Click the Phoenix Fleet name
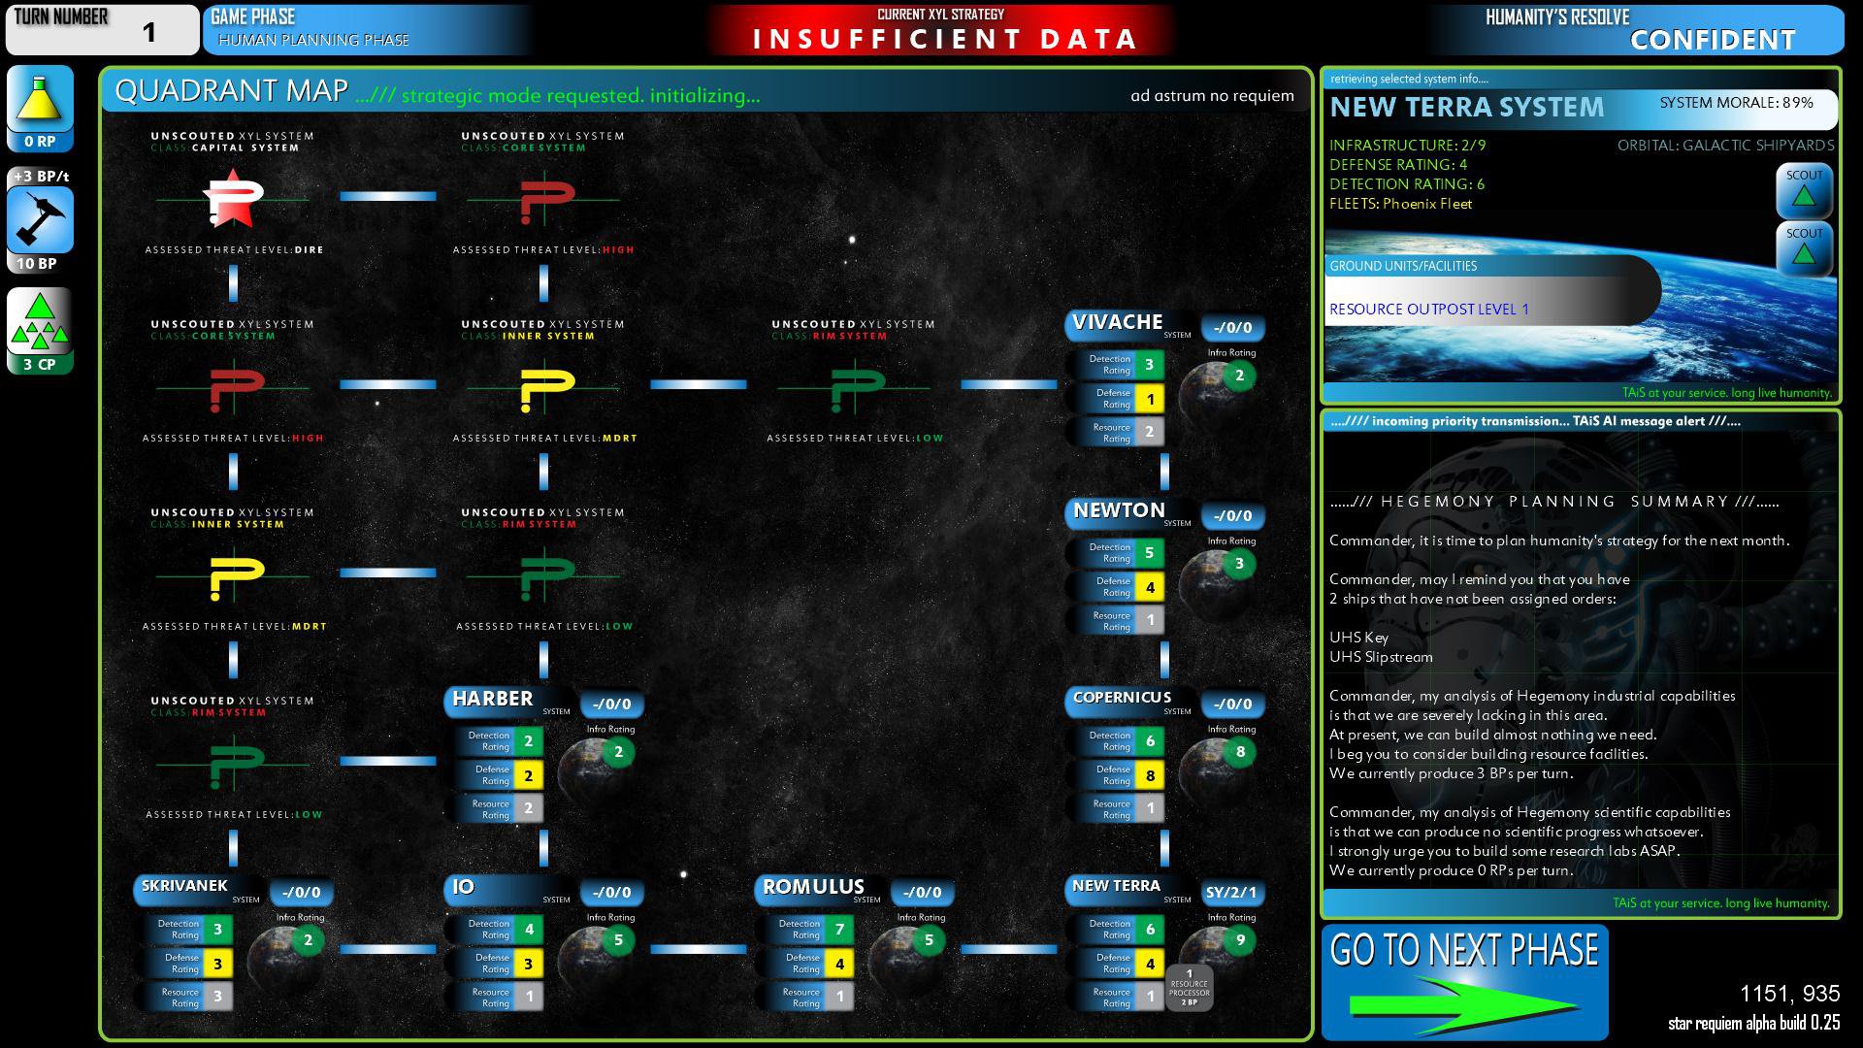The image size is (1863, 1048). tap(1426, 204)
